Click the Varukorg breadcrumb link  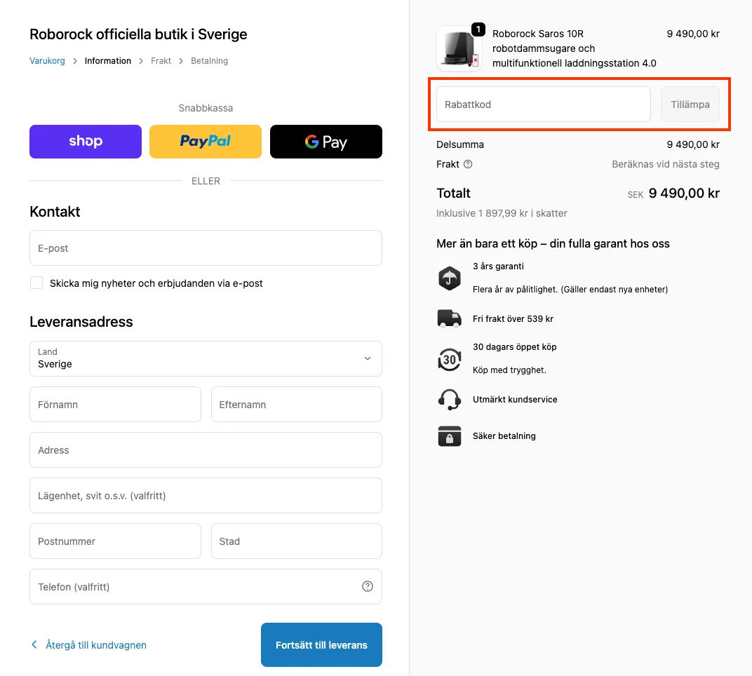tap(47, 61)
